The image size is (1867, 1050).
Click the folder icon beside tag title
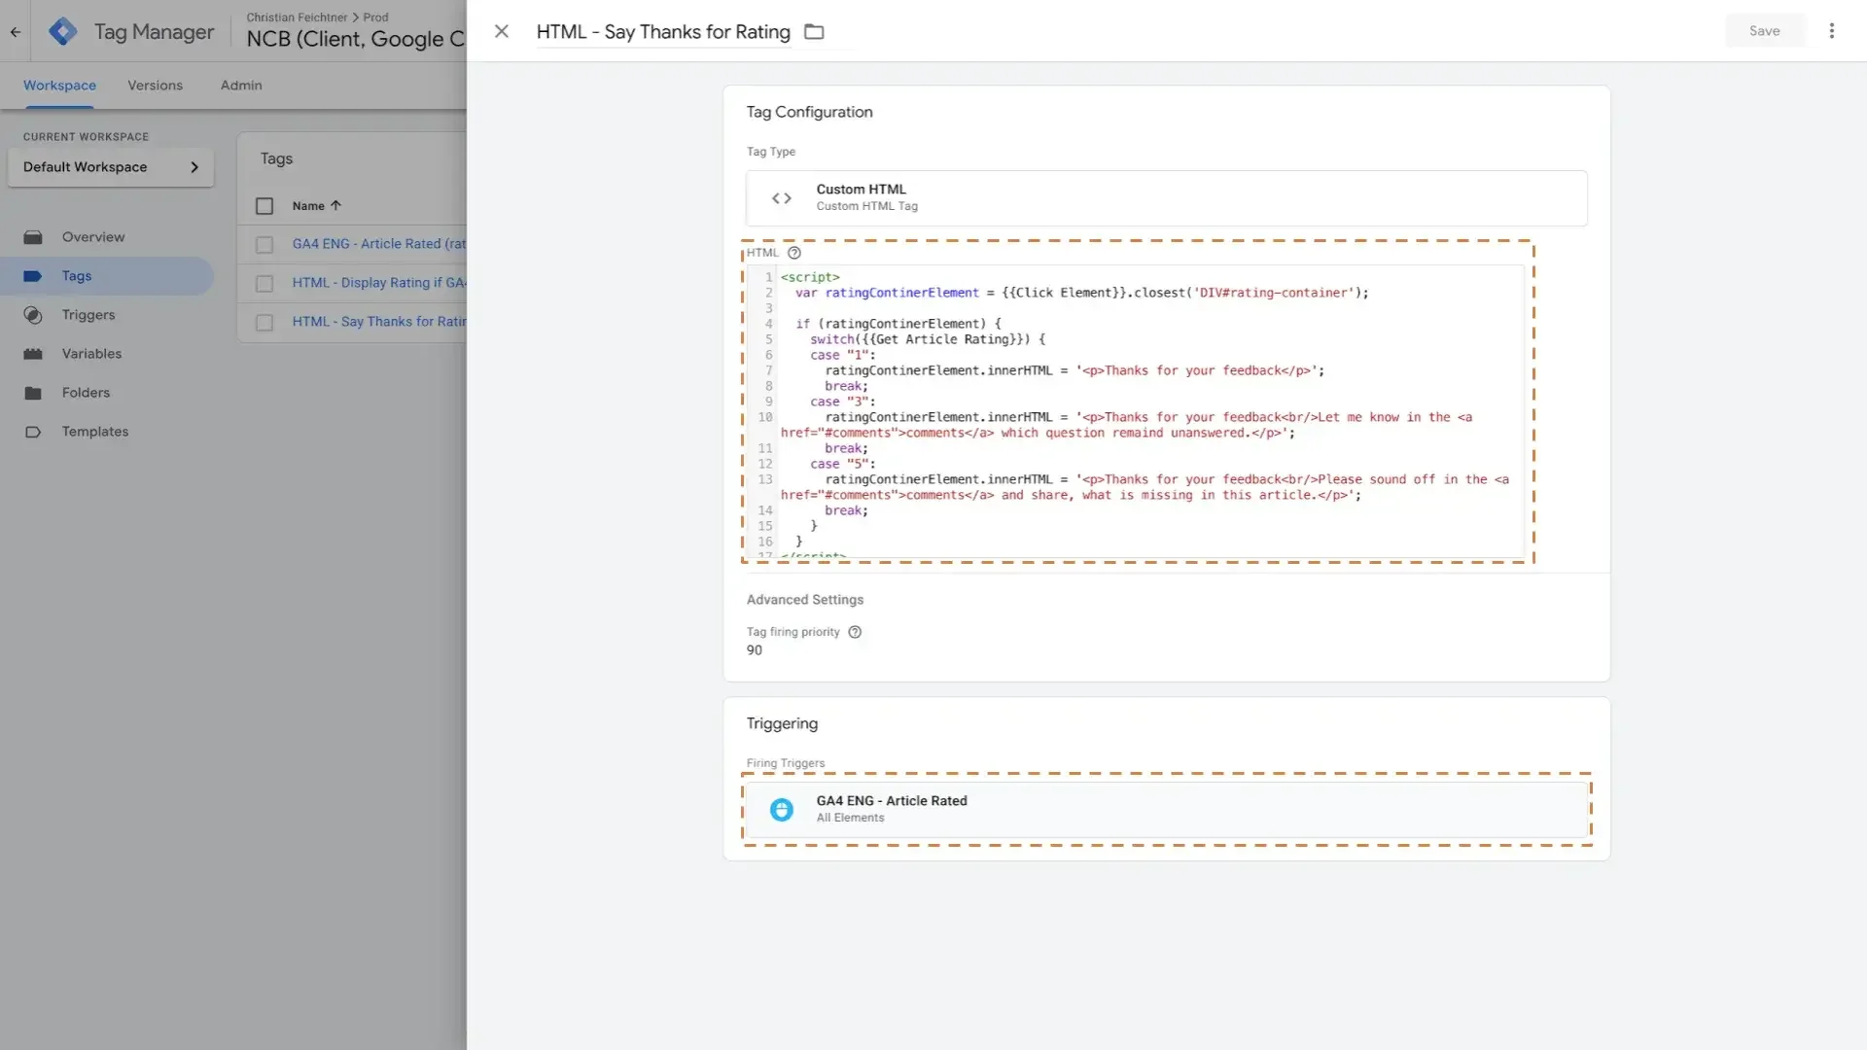[x=814, y=32]
